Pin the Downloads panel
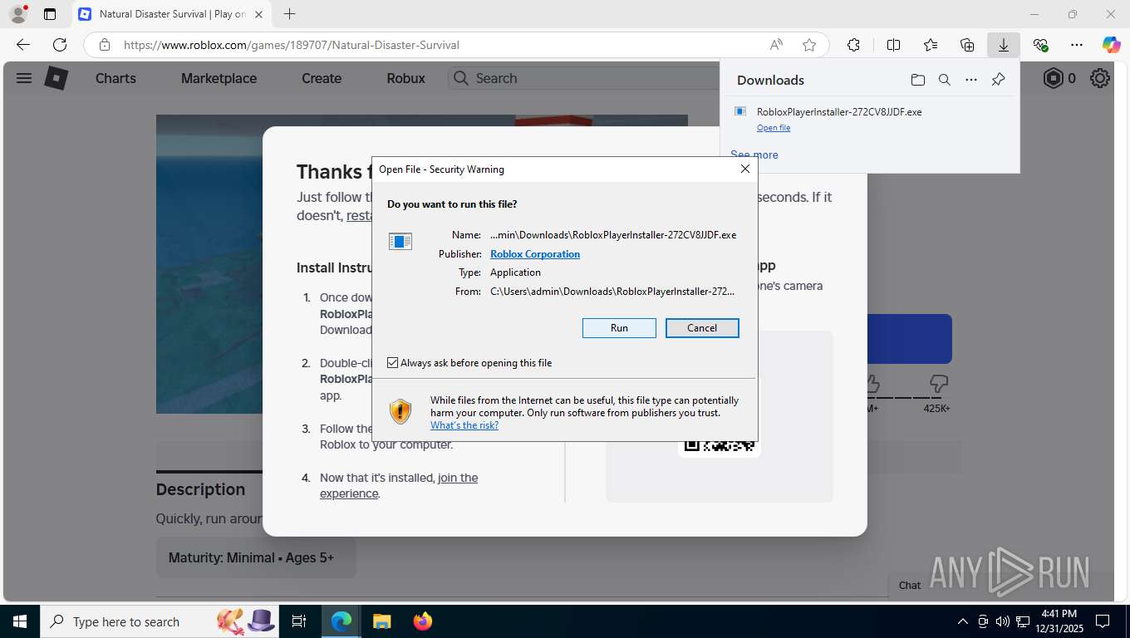Screen dimensions: 1130x638 click(x=999, y=80)
